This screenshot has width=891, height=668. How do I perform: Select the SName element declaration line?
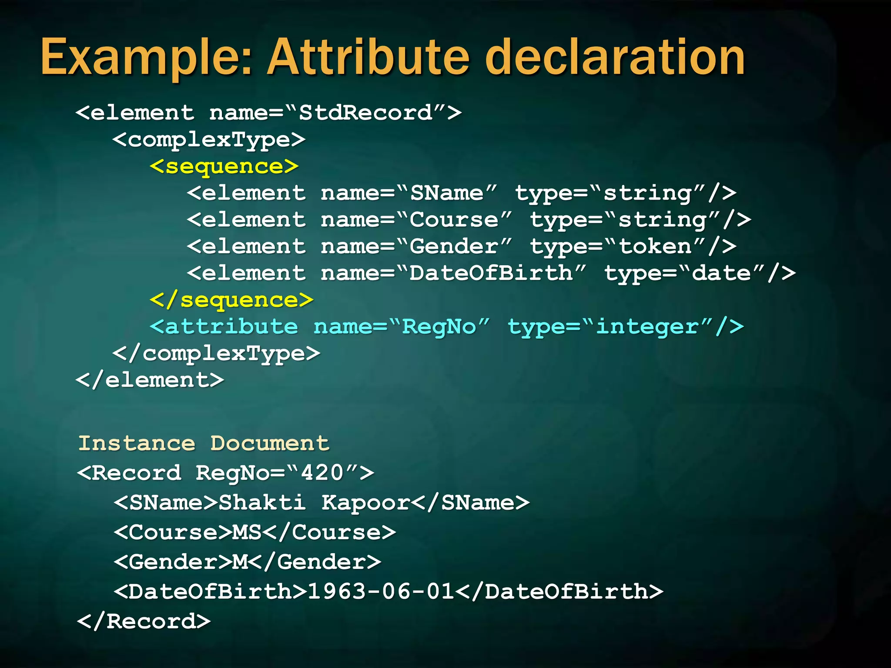(x=462, y=193)
